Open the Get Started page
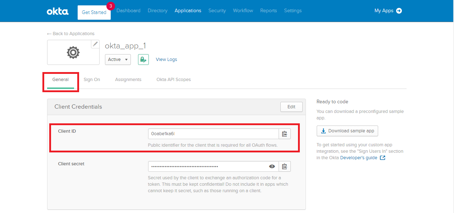Viewport: 454px width, 213px height. click(x=94, y=12)
